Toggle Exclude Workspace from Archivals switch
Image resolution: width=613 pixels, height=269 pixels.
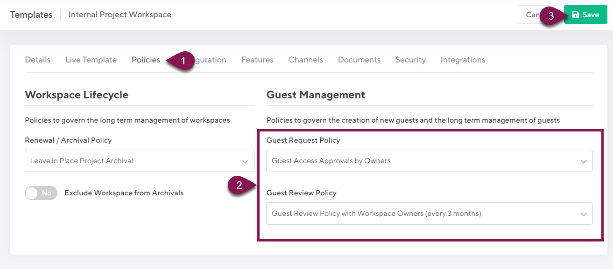pyautogui.click(x=41, y=193)
